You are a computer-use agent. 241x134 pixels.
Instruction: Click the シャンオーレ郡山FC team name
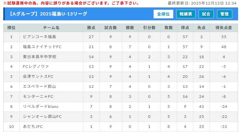[42, 117]
